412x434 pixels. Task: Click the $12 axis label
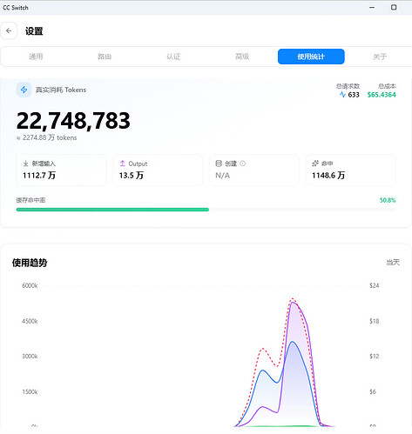[x=375, y=357]
